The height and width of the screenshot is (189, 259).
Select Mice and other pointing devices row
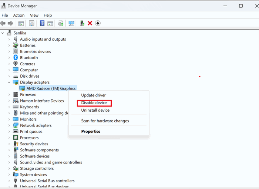pos(44,113)
